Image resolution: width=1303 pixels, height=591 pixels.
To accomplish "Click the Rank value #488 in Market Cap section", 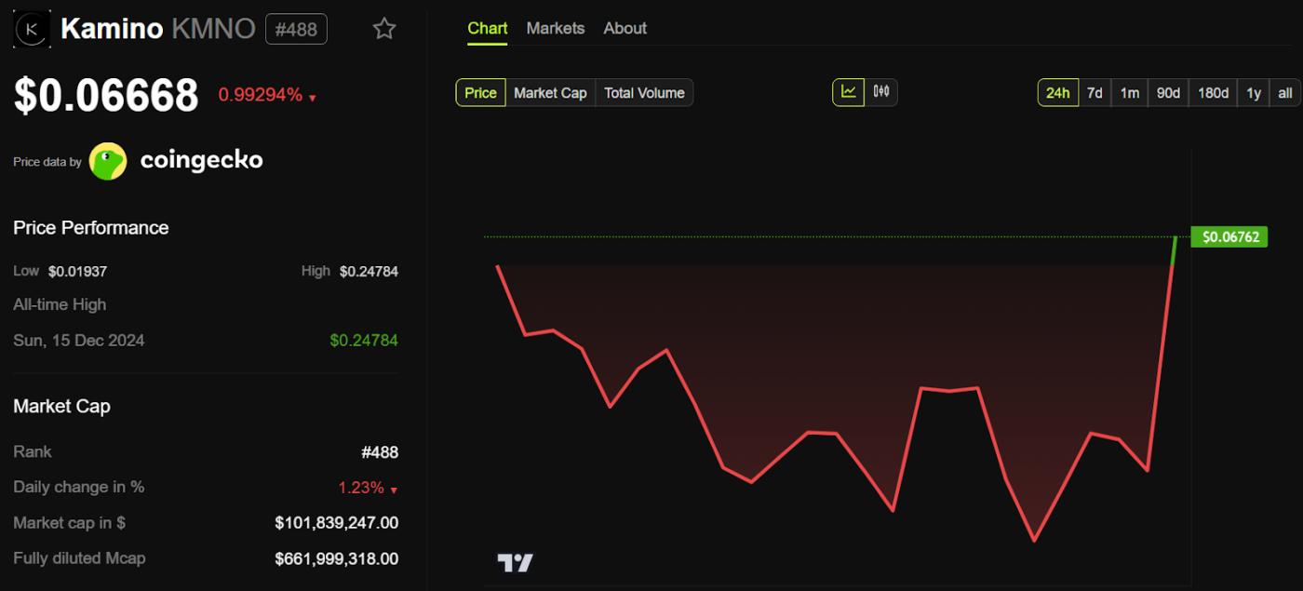I will click(x=380, y=452).
